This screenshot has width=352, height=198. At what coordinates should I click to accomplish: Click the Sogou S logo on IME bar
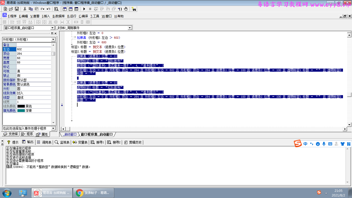pos(298,144)
